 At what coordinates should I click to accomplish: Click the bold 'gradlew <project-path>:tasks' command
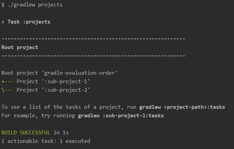tap(182, 107)
